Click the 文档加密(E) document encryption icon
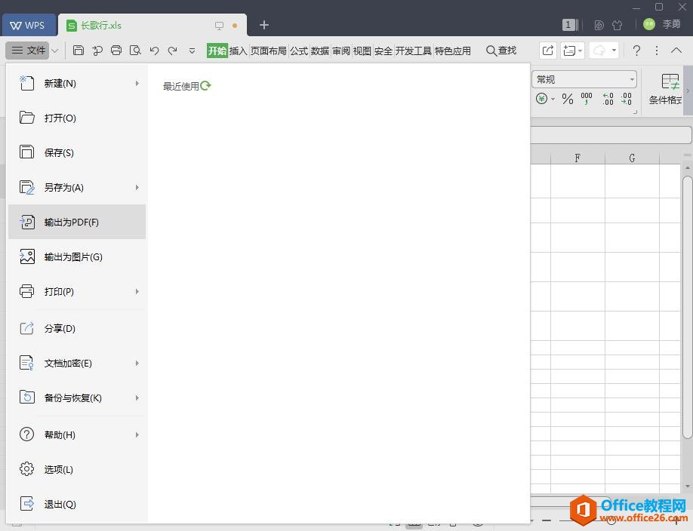This screenshot has height=531, width=693. [x=26, y=363]
